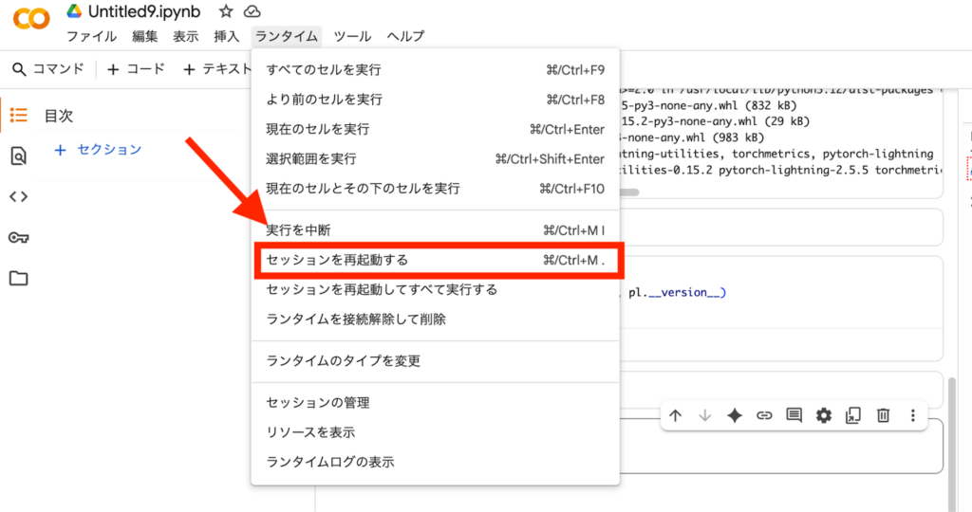Open more cell options three-dot menu

point(912,415)
